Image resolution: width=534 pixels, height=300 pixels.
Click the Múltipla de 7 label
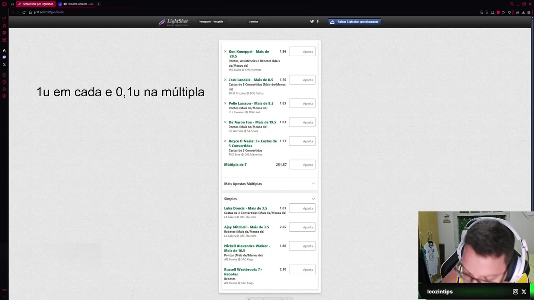point(235,165)
